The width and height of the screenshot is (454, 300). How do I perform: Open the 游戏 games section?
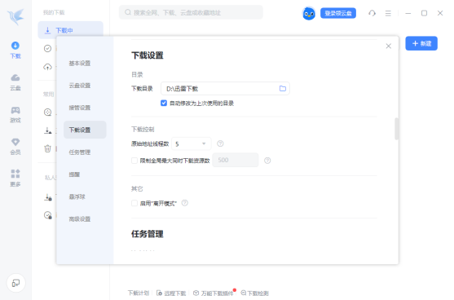coord(15,114)
